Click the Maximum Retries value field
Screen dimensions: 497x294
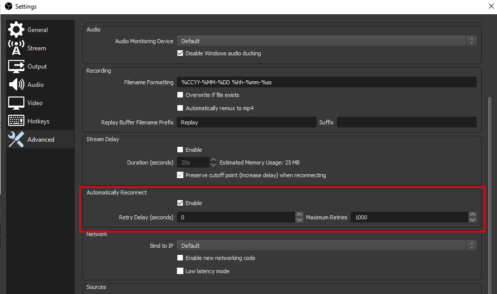click(410, 217)
